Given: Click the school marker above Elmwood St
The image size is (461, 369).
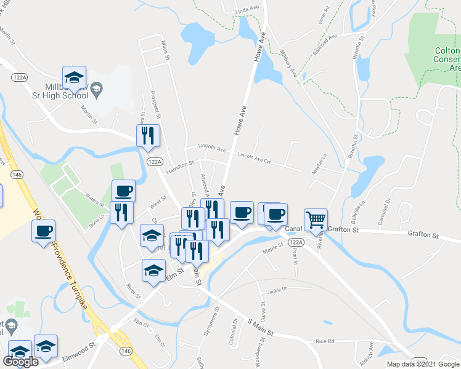Looking at the screenshot, I should 46,347.
